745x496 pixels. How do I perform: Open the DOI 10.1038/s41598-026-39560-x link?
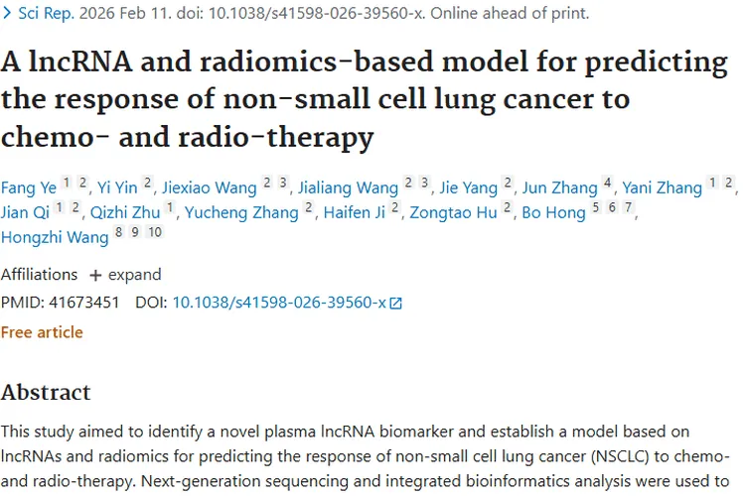[x=278, y=303]
